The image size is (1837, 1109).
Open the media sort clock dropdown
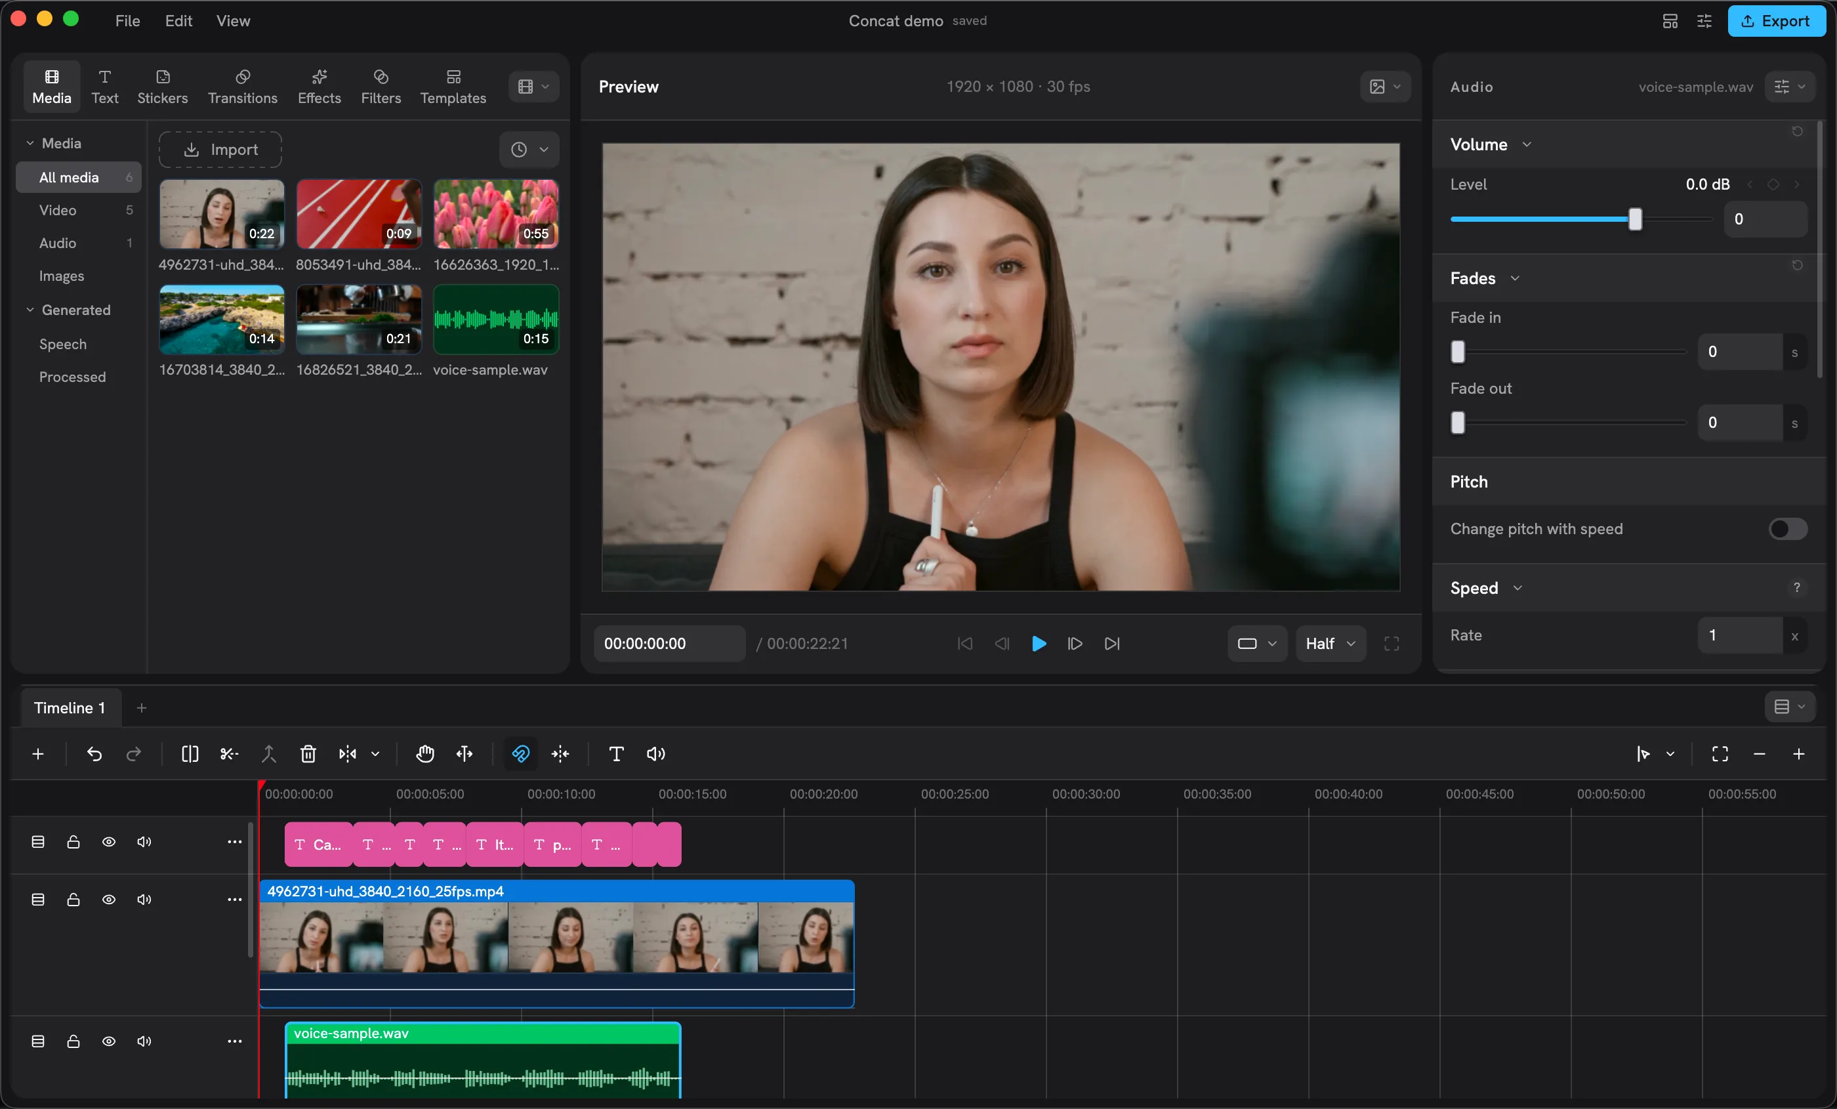tap(529, 150)
